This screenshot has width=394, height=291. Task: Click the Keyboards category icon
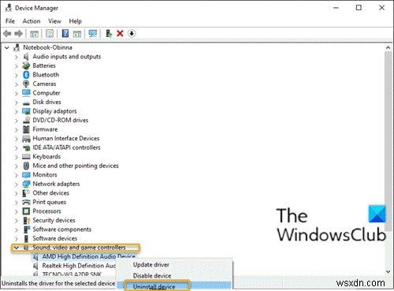[26, 157]
